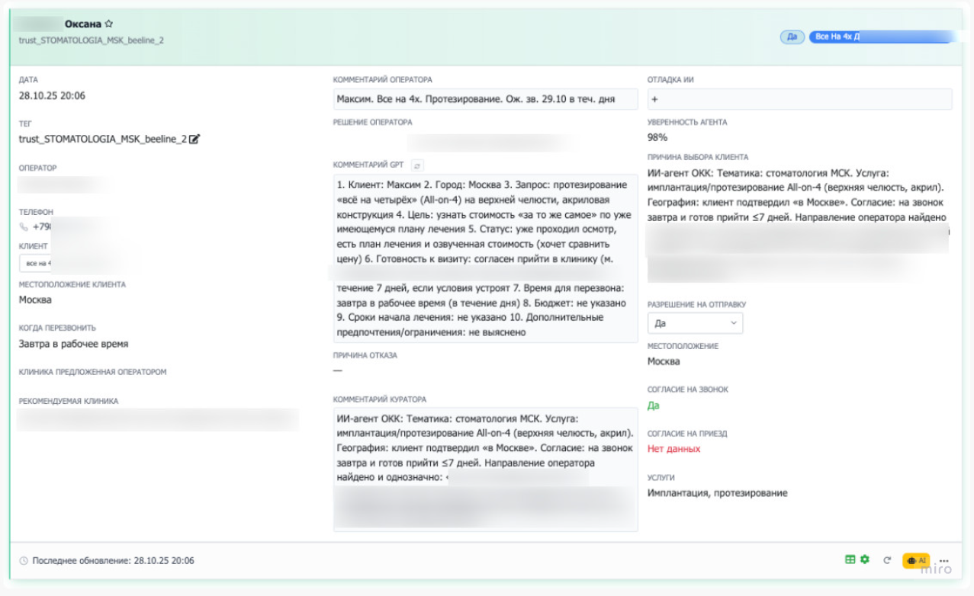Launch the yellow AI assistant robot button
This screenshot has height=596, width=974.
916,559
